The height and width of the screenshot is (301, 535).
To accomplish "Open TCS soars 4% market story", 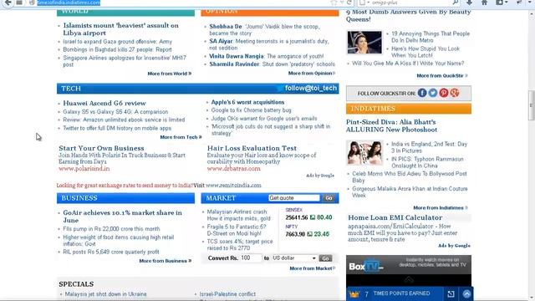I will click(x=240, y=245).
